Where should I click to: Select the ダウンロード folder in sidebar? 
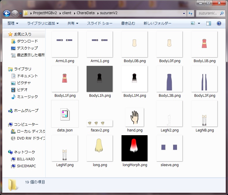tap(27, 41)
